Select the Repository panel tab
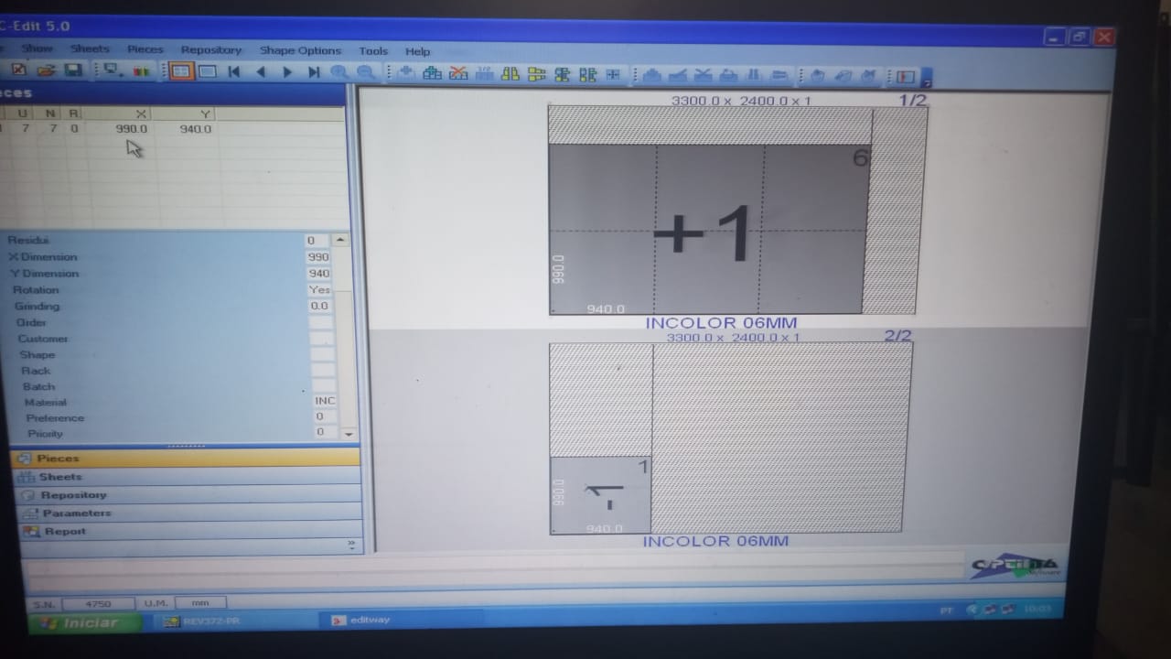The height and width of the screenshot is (659, 1171). pyautogui.click(x=188, y=494)
